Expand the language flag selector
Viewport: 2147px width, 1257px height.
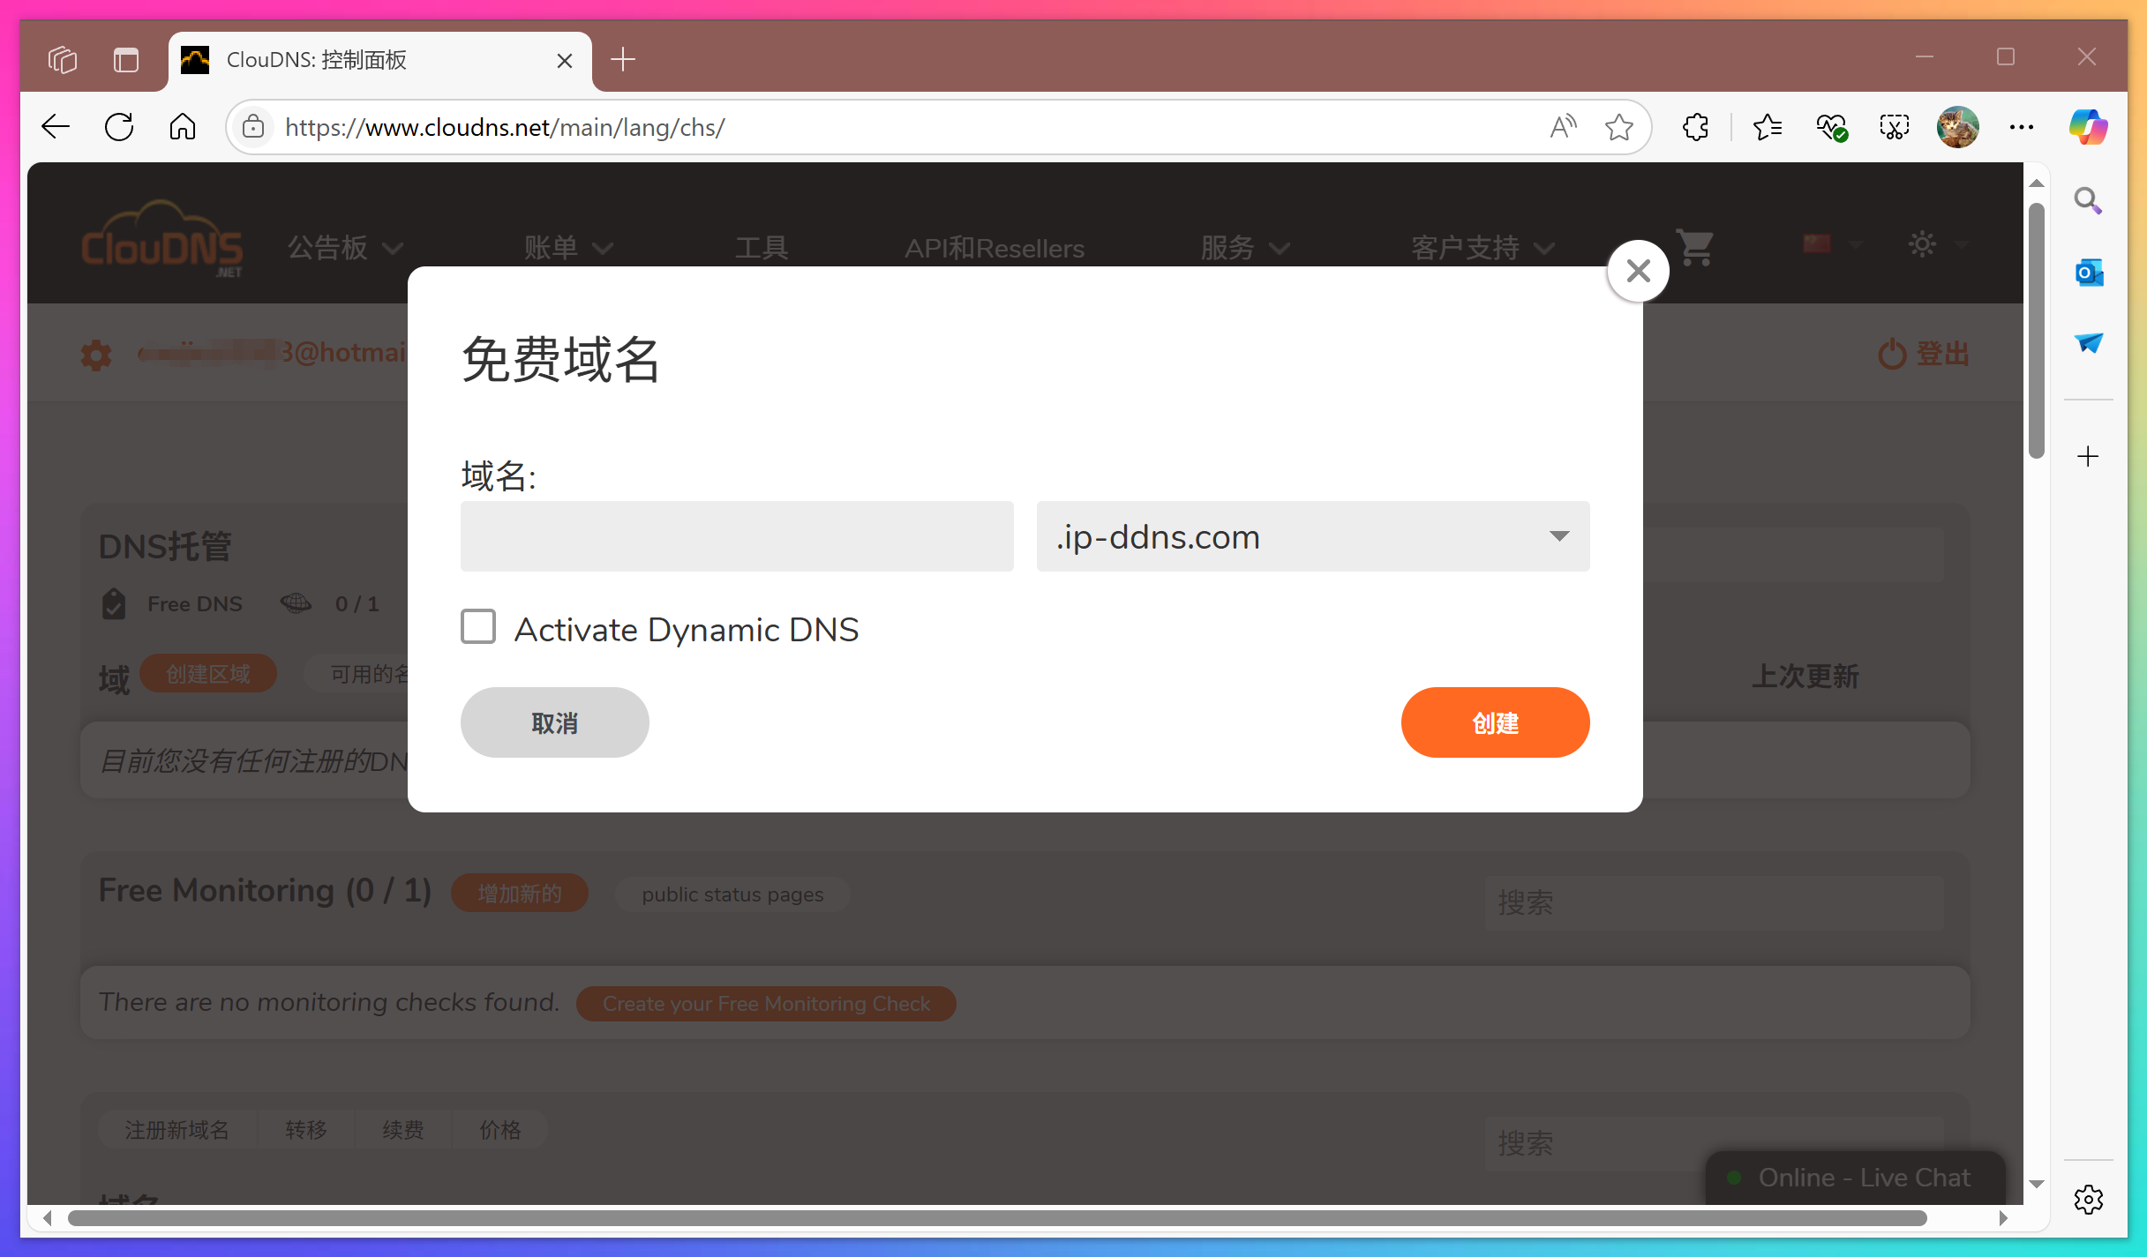coord(1831,245)
